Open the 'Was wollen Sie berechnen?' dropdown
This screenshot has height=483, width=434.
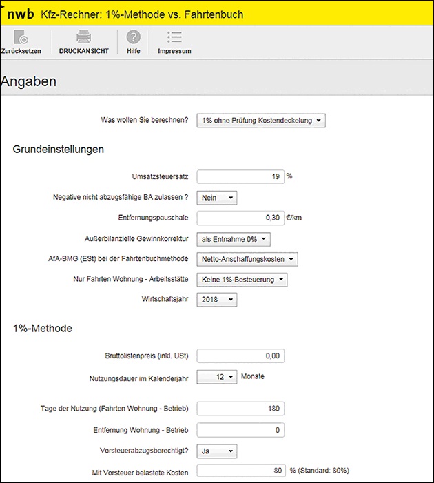click(260, 121)
